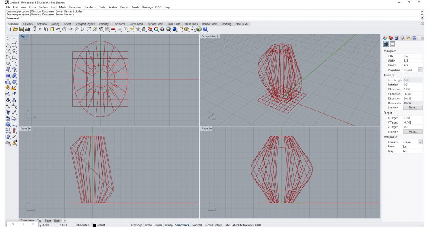This screenshot has width=429, height=227.
Task: Click the Open file folder icon
Action: click(16, 29)
